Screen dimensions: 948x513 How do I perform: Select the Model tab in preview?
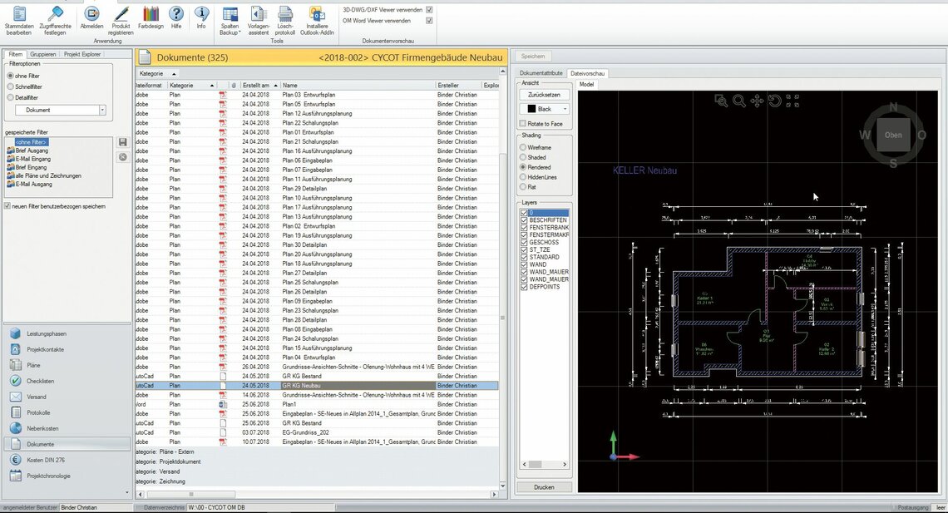[x=586, y=85]
